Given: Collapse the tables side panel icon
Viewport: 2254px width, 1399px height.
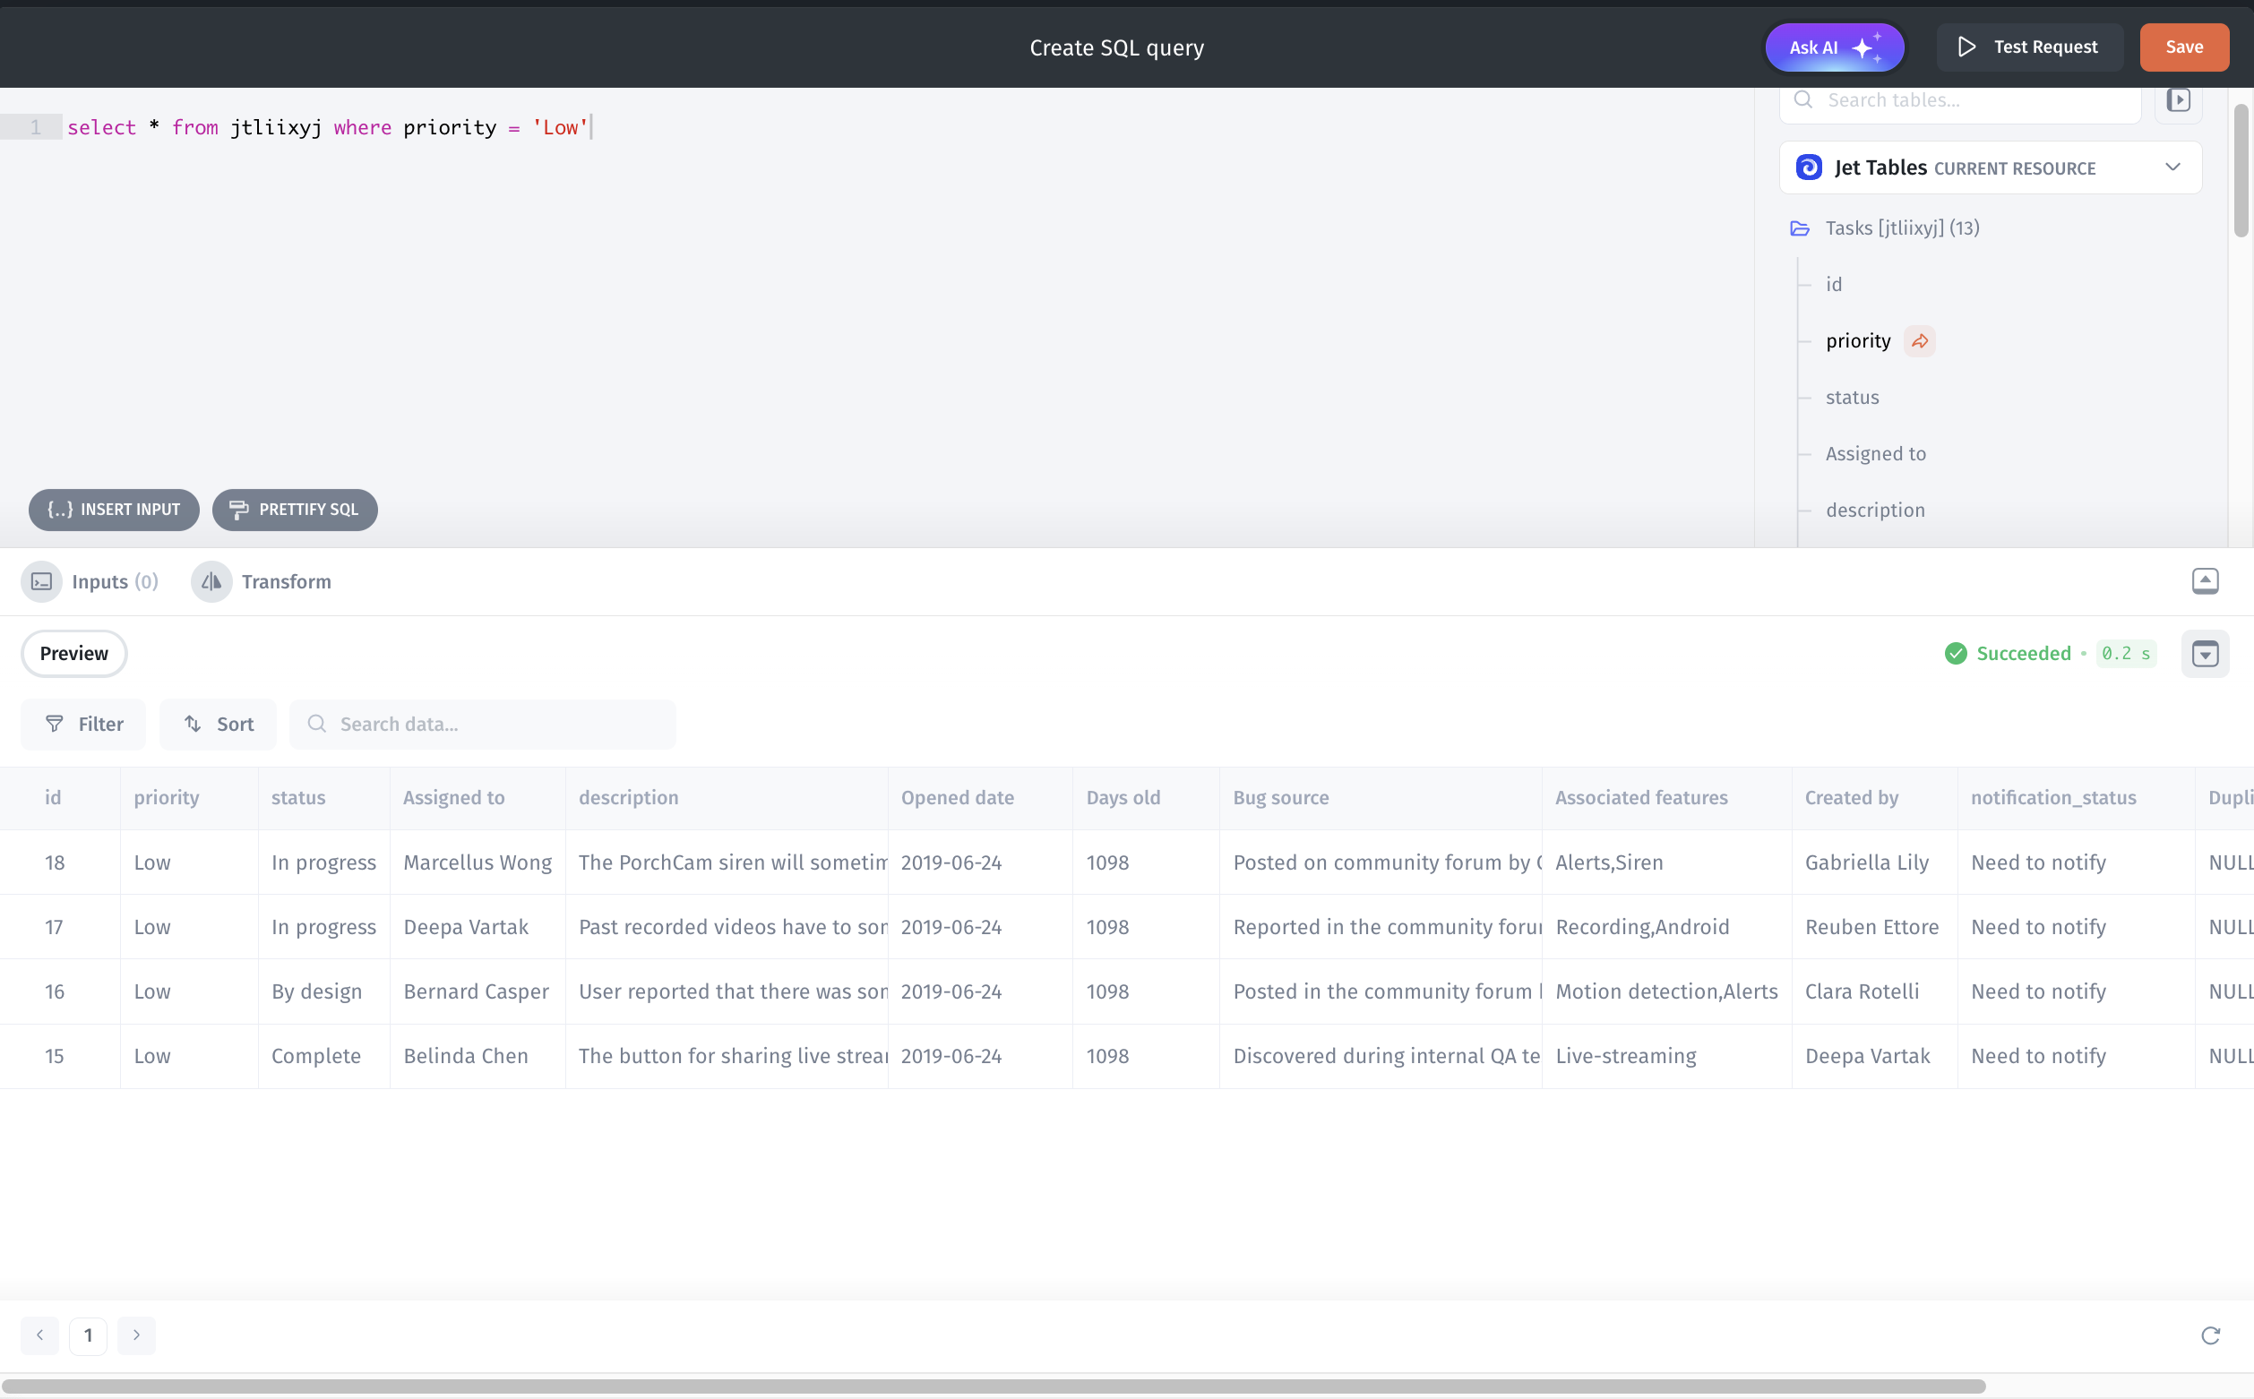Looking at the screenshot, I should pos(2177,100).
